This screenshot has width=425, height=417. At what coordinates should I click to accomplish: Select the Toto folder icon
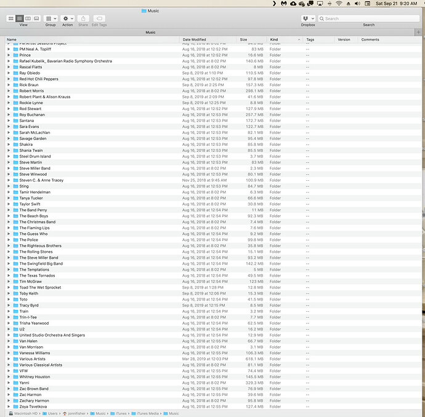(16, 300)
